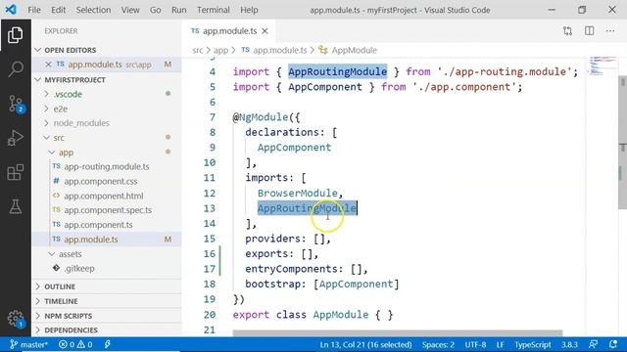Image resolution: width=627 pixels, height=352 pixels.
Task: Close the app.module.ts editor tab
Action: pos(265,30)
